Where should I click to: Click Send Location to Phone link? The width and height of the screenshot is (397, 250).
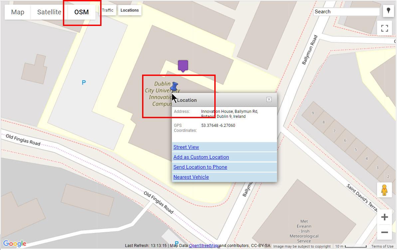tap(200, 167)
